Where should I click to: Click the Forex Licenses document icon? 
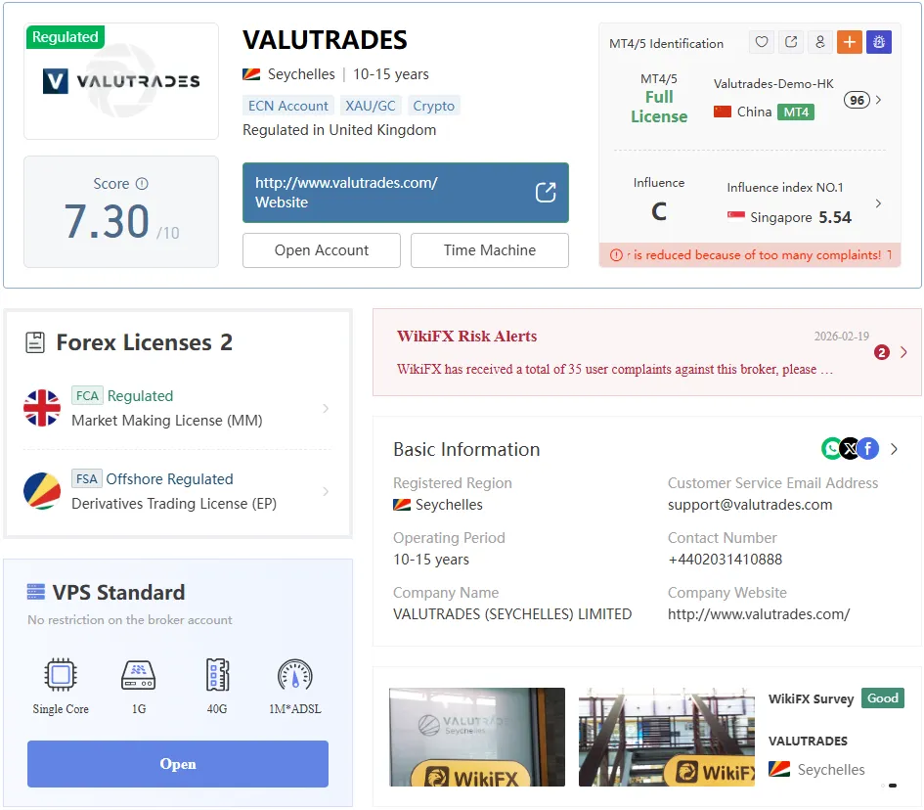pos(35,342)
